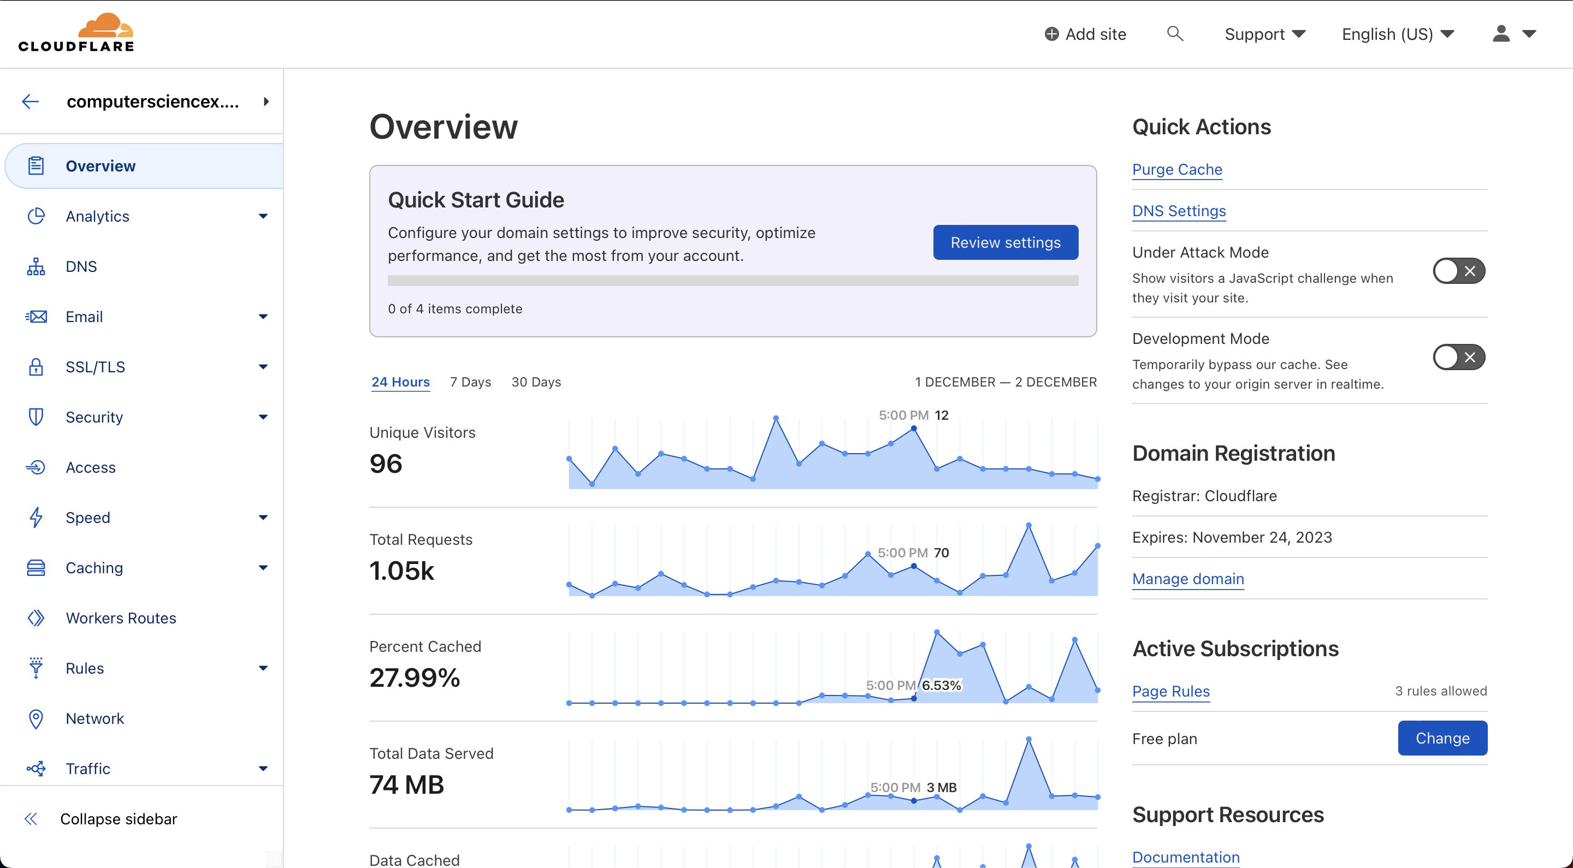
Task: Switch to the 30 Days tab
Action: coord(536,382)
